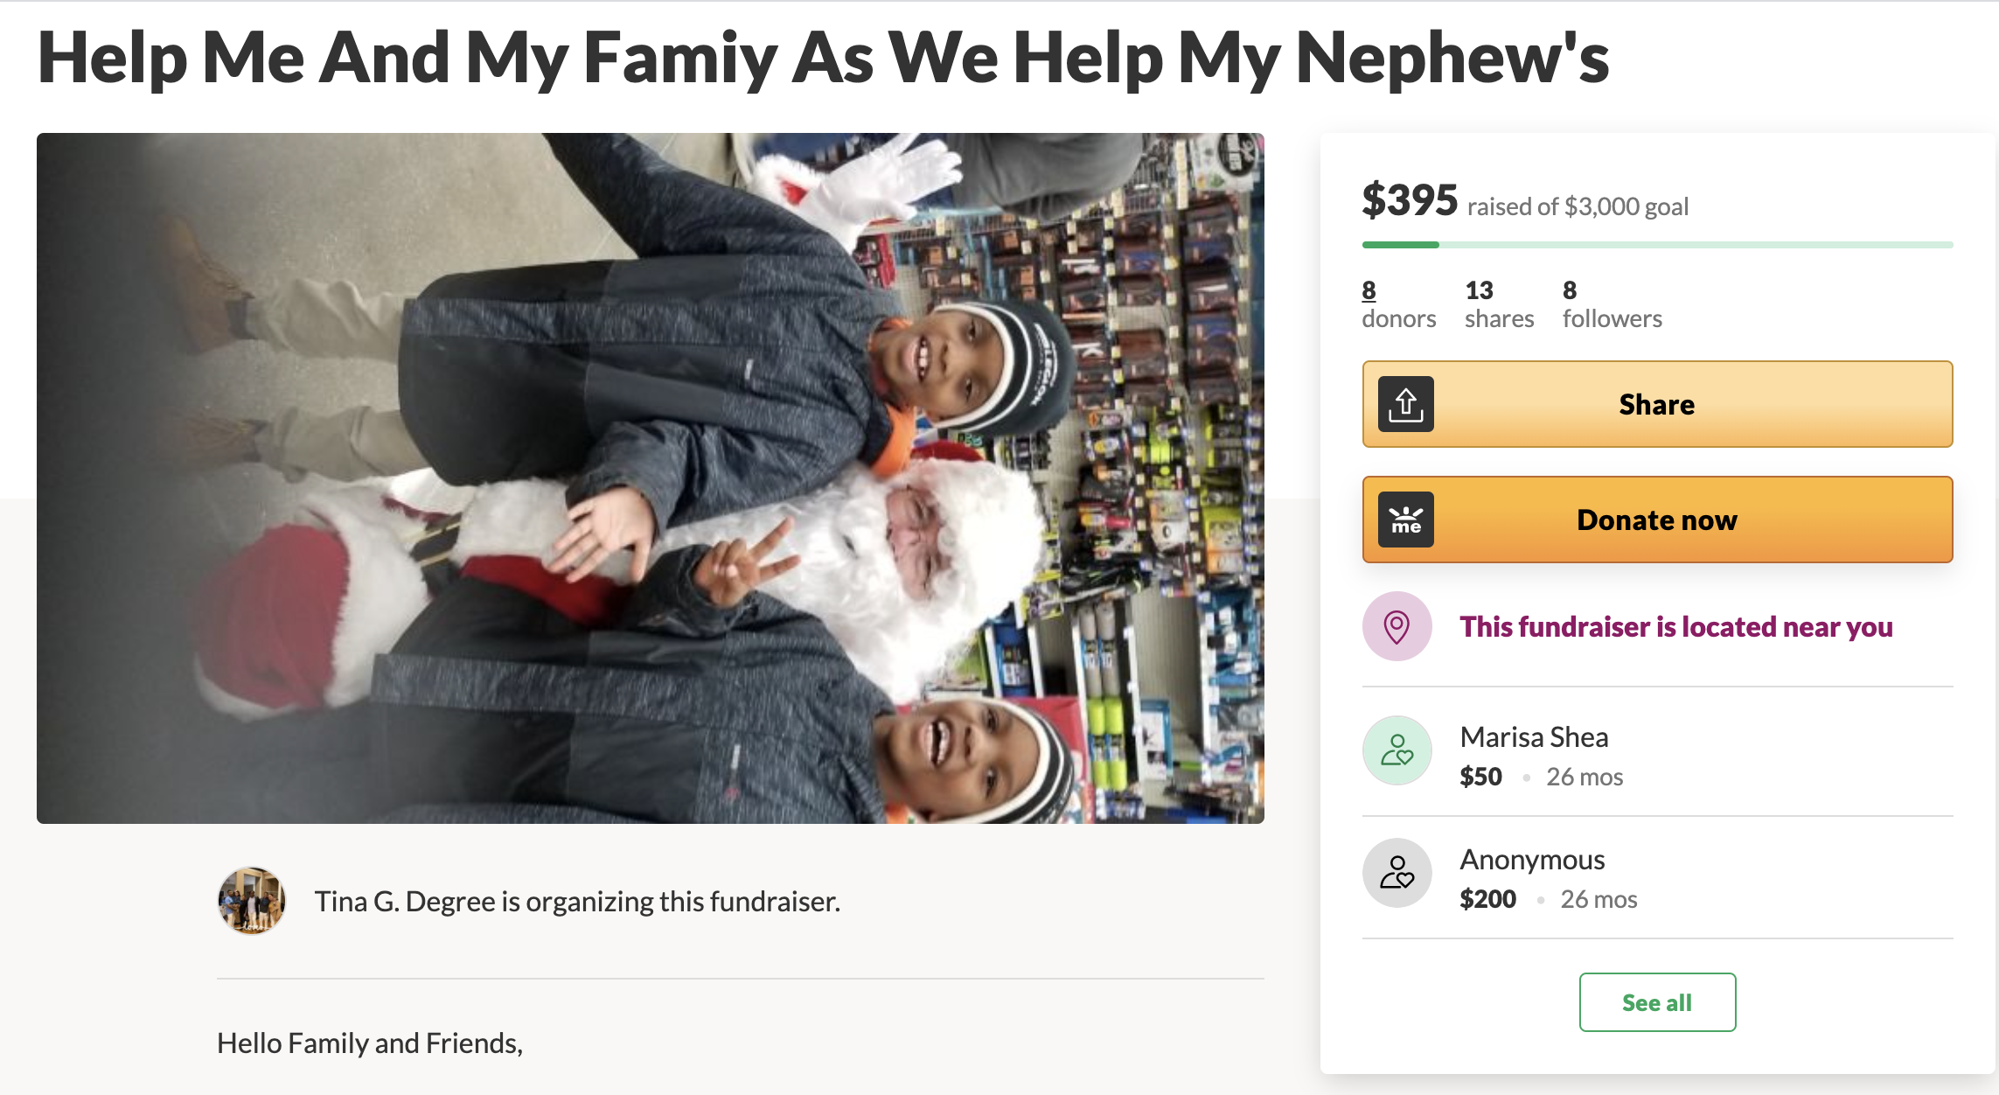The image size is (1999, 1095).
Task: Click the GoFundMe logo icon on Donate button
Action: click(x=1405, y=520)
